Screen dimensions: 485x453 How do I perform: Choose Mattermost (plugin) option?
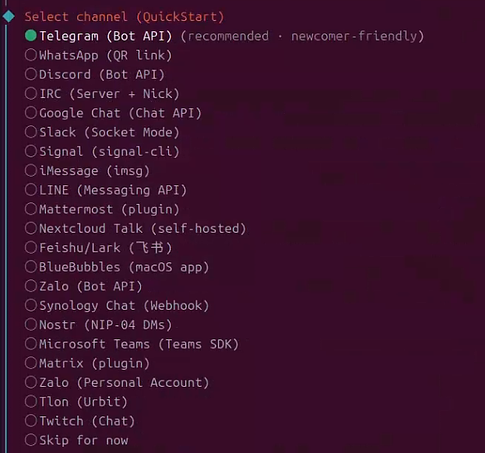[x=31, y=209]
